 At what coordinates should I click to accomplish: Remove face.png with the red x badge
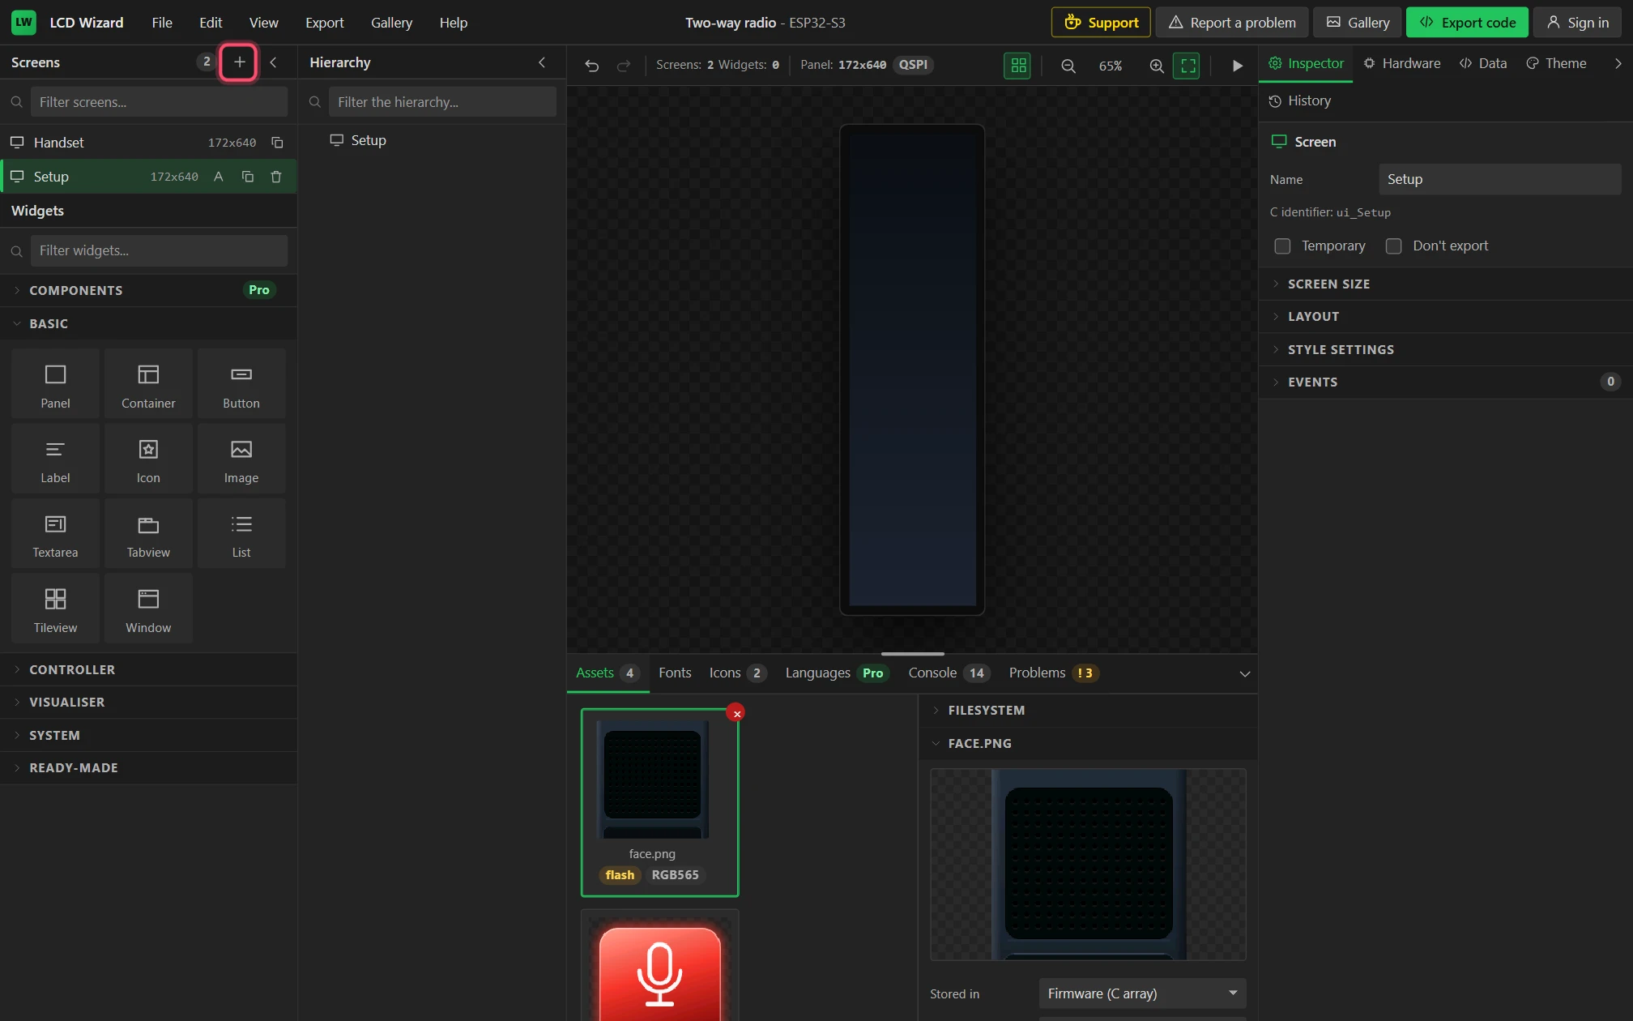pyautogui.click(x=736, y=714)
